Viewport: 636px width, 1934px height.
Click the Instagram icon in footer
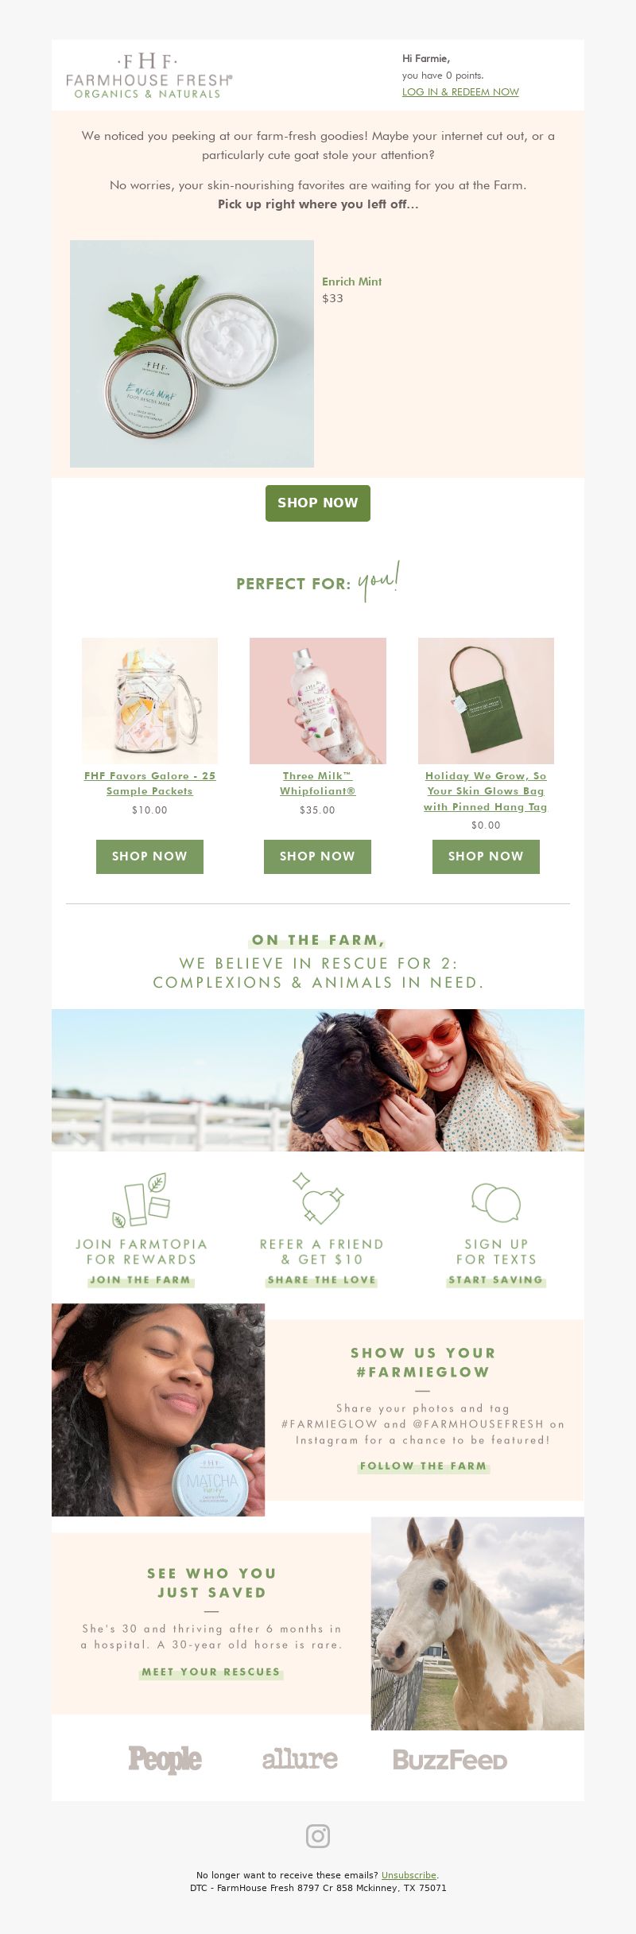point(318,1835)
